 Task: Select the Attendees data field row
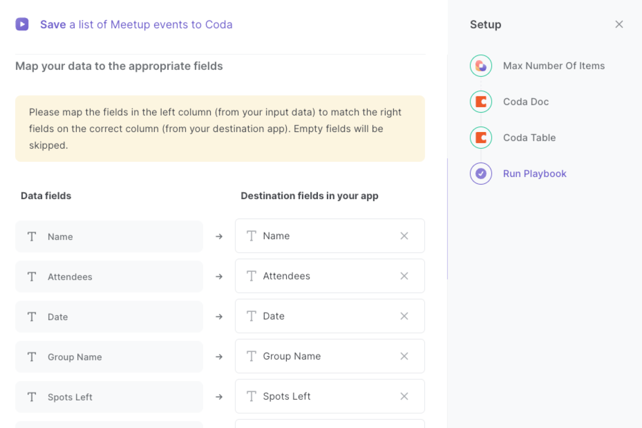click(109, 277)
